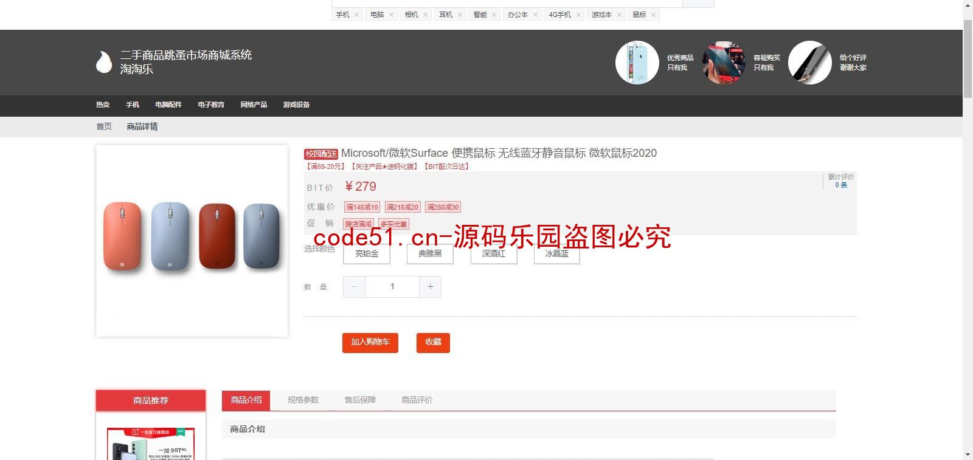Click the page vertical scrollbar thumb
This screenshot has height=460, width=973.
click(x=968, y=58)
